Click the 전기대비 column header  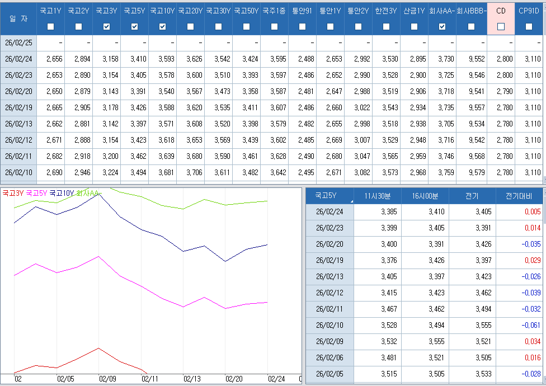coord(519,196)
